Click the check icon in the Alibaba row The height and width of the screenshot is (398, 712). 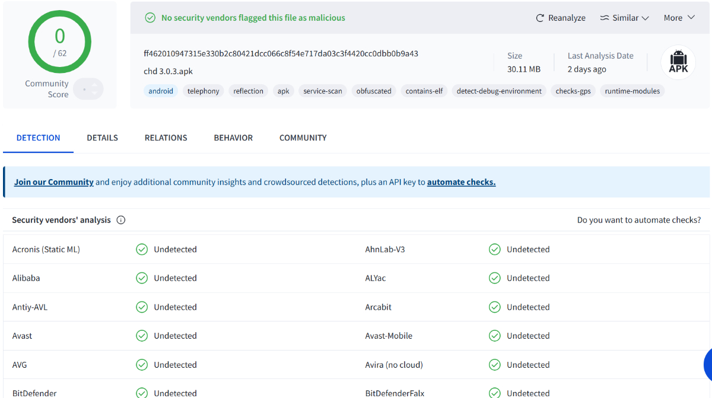point(142,278)
